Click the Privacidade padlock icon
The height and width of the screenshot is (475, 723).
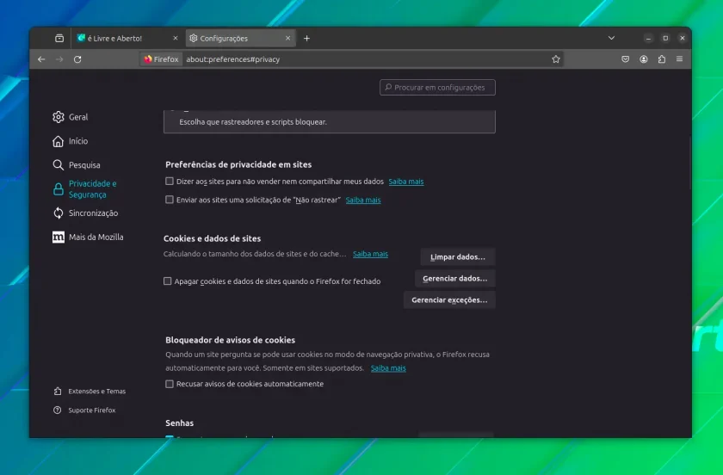click(x=59, y=189)
